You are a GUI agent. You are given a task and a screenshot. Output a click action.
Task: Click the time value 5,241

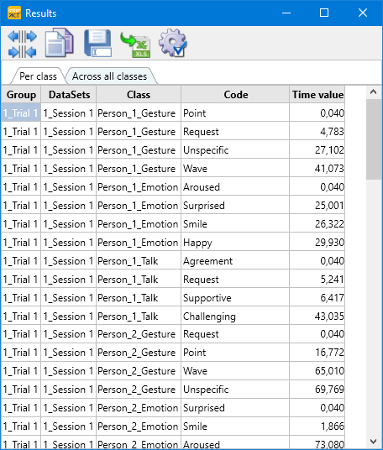click(x=317, y=280)
